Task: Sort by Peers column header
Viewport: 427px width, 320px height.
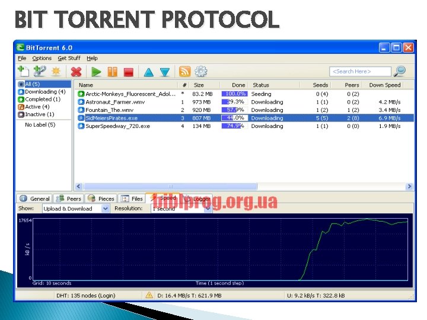Action: 347,85
